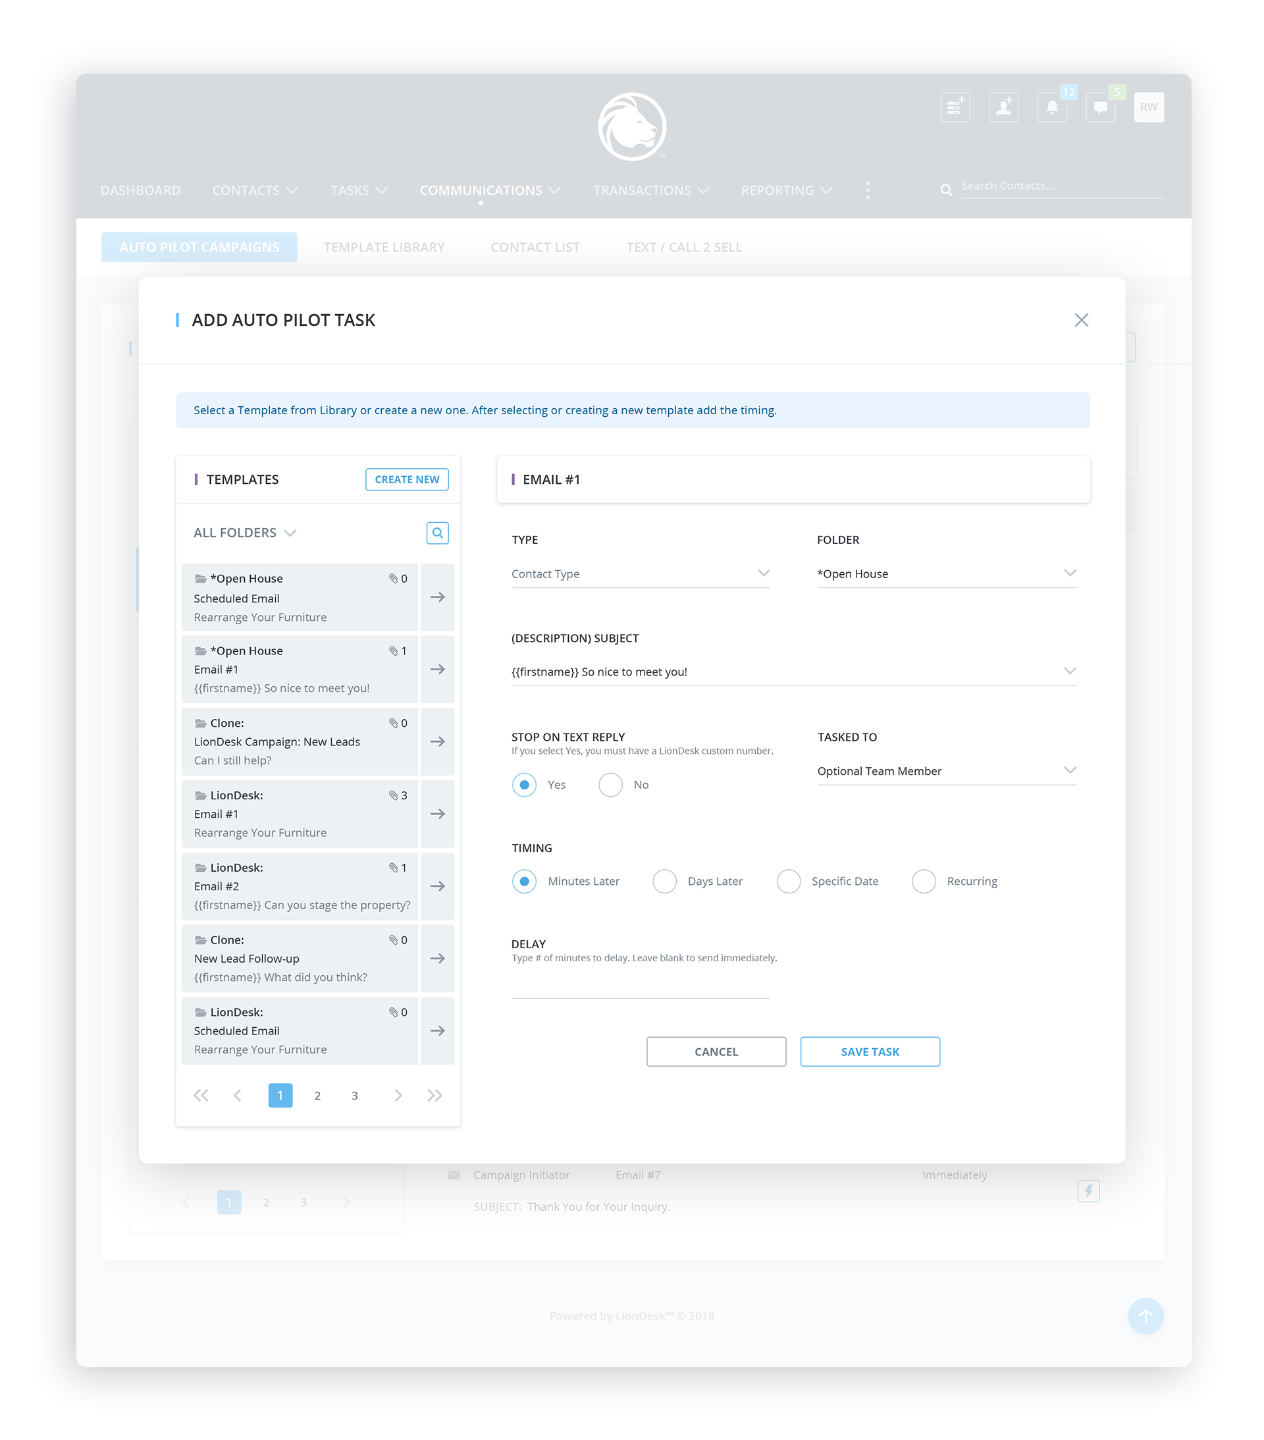The width and height of the screenshot is (1264, 1440).
Task: Click arrow next to Rearrange Your Furniture Open House template
Action: [437, 597]
